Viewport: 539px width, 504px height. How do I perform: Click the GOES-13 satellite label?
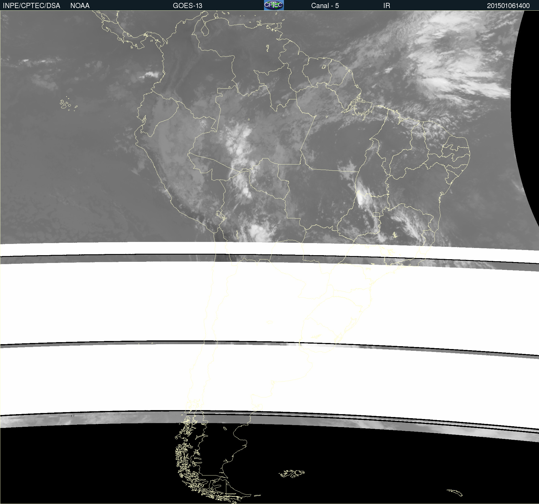tap(188, 6)
